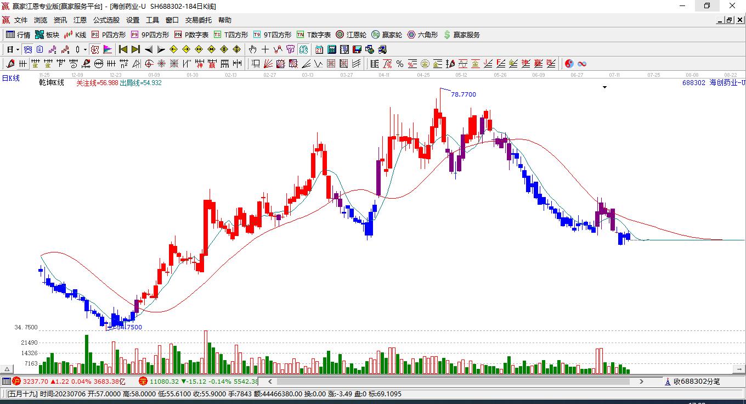Screen dimensions: 746x404
Task: Open the 文件 menu
Action: pos(21,20)
